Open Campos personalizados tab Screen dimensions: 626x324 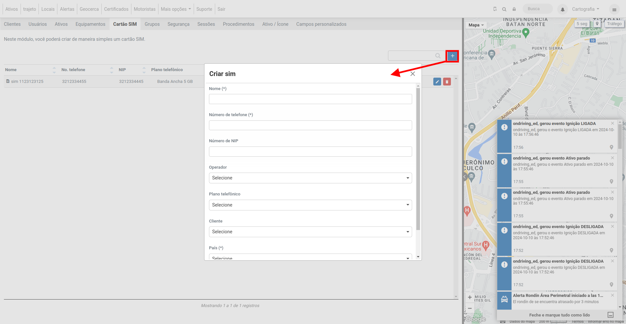pos(321,24)
